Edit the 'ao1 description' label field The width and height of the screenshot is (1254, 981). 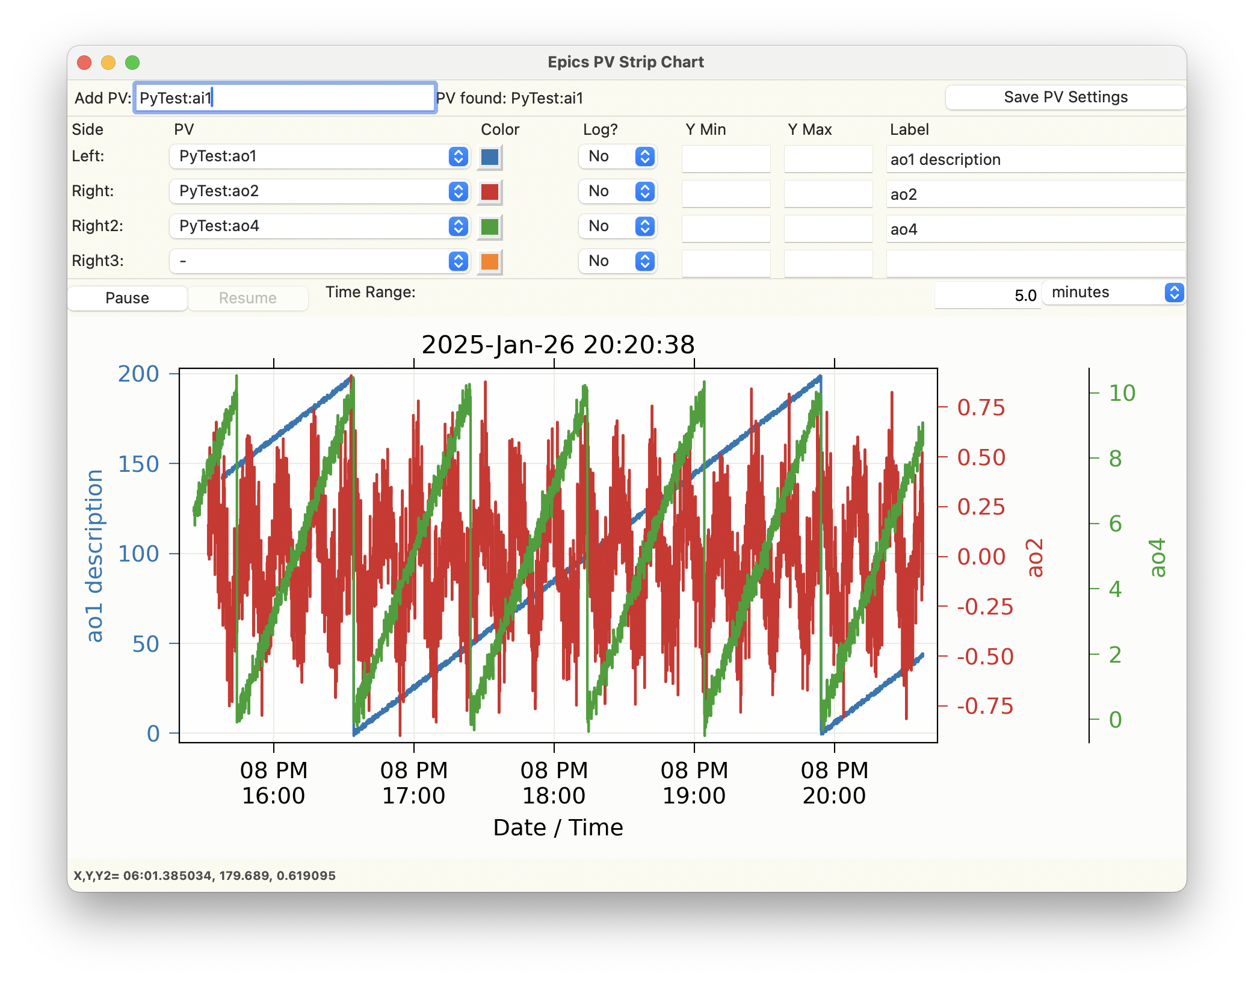1036,159
